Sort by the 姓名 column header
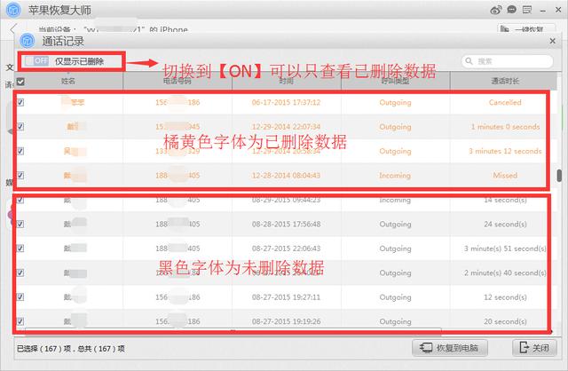 tap(68, 81)
